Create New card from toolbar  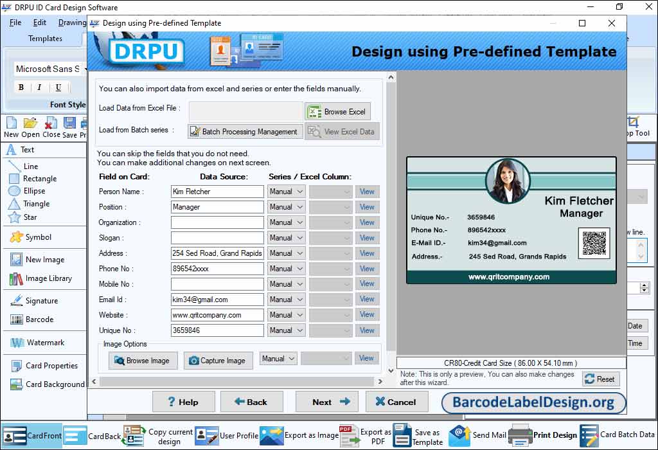pos(12,128)
